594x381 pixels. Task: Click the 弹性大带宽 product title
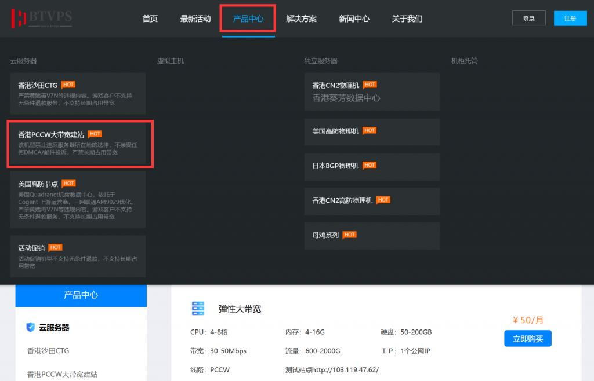point(240,309)
